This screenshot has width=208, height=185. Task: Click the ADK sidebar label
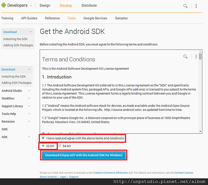(x=5, y=137)
